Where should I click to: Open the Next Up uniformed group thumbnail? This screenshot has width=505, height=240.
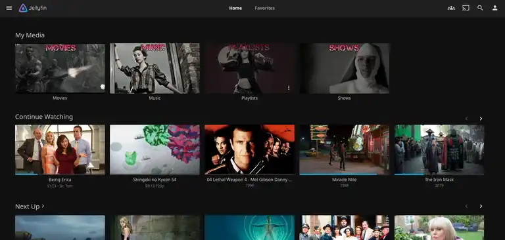(345, 228)
